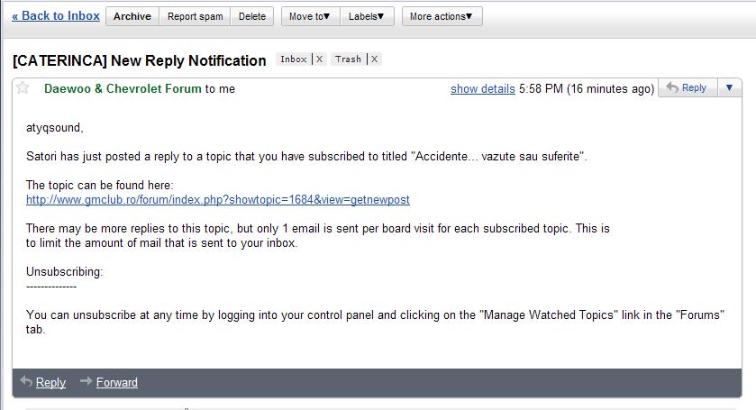756x410 pixels.
Task: Click the bottom Reply arrow icon
Action: click(x=26, y=381)
